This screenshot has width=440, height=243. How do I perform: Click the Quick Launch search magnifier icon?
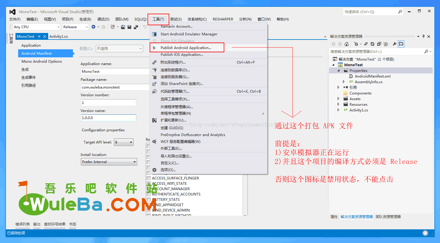coord(400,12)
